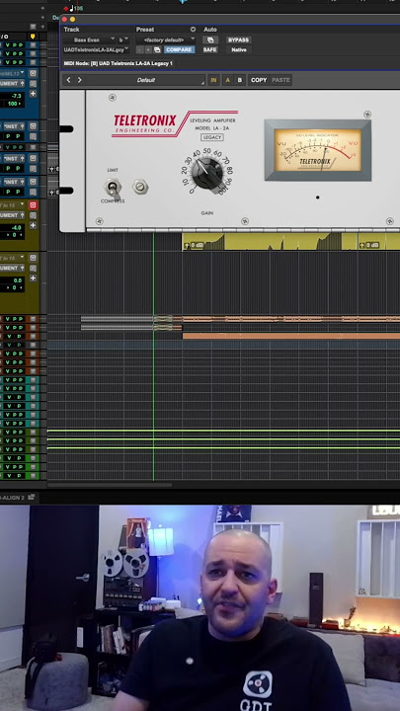Click the first 0 dB clip gain marker

pyautogui.click(x=194, y=245)
